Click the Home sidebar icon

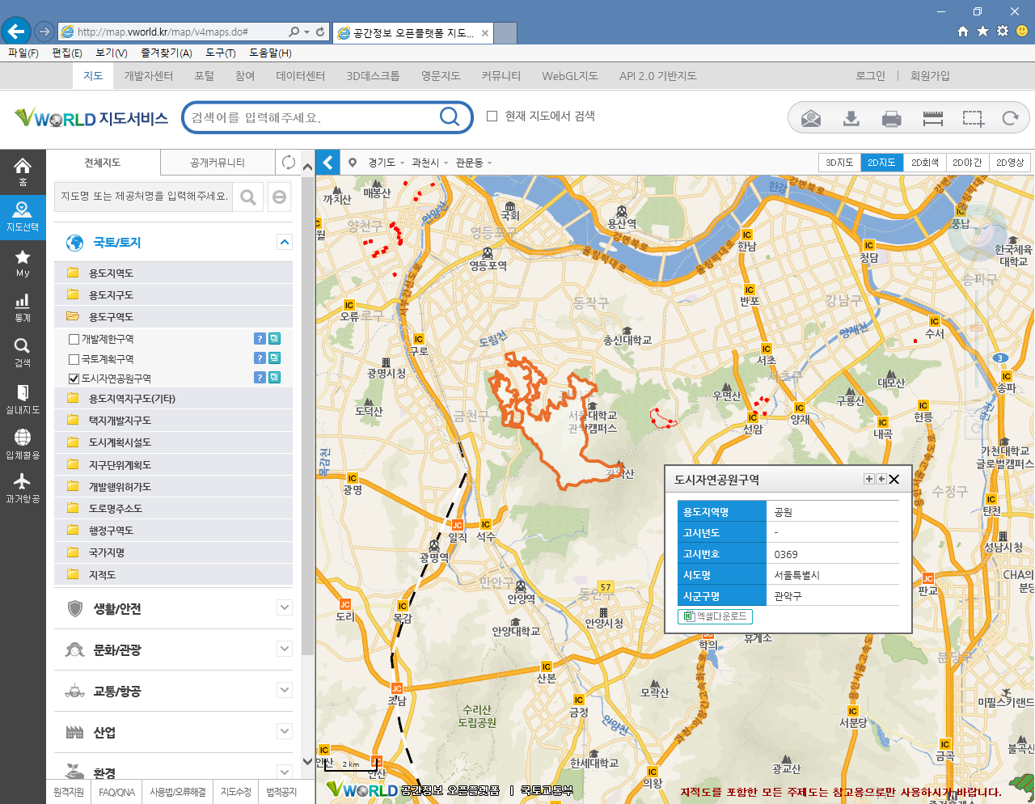(23, 171)
